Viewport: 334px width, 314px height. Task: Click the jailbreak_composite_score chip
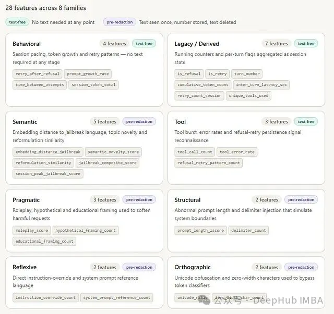pyautogui.click(x=108, y=163)
